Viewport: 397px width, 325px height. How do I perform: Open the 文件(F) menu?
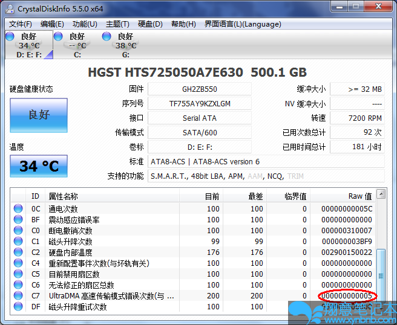pos(21,24)
